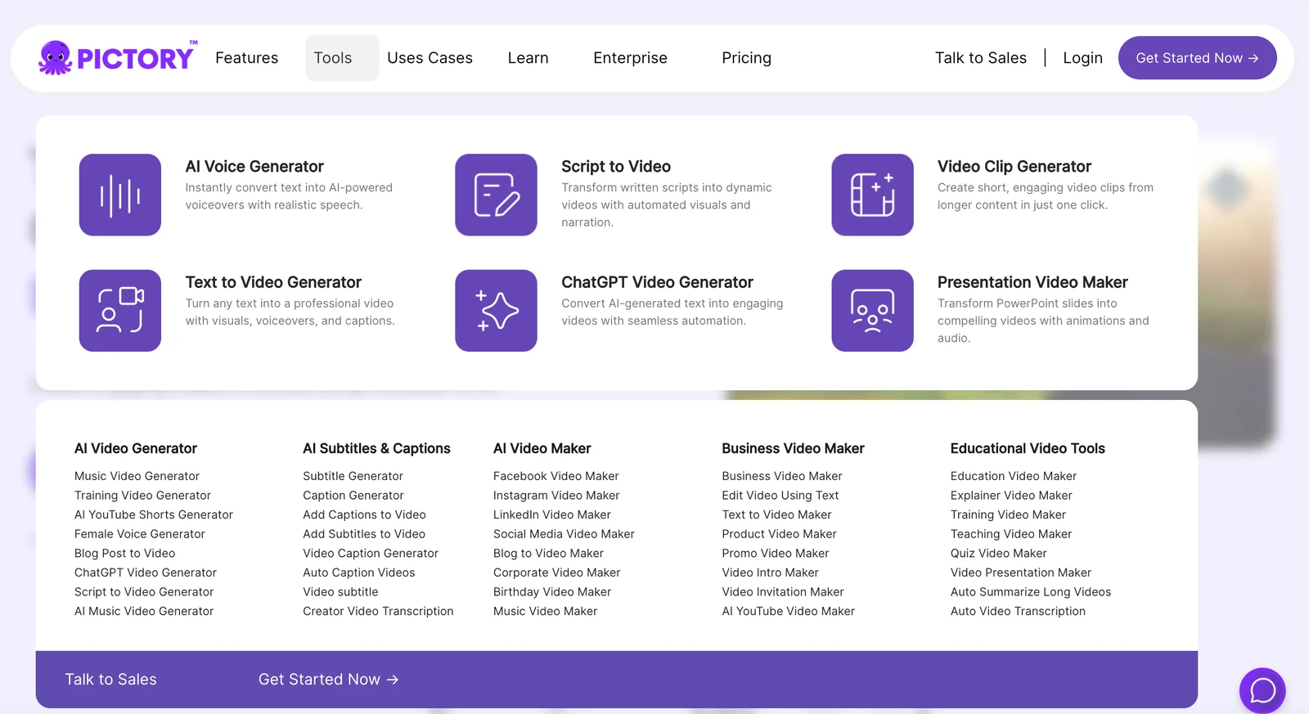Image resolution: width=1309 pixels, height=714 pixels.
Task: Click the Text to Video Generator icon
Action: 120,311
